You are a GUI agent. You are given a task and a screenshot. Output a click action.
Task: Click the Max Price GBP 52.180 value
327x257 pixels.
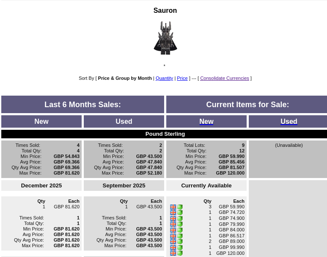coord(149,173)
